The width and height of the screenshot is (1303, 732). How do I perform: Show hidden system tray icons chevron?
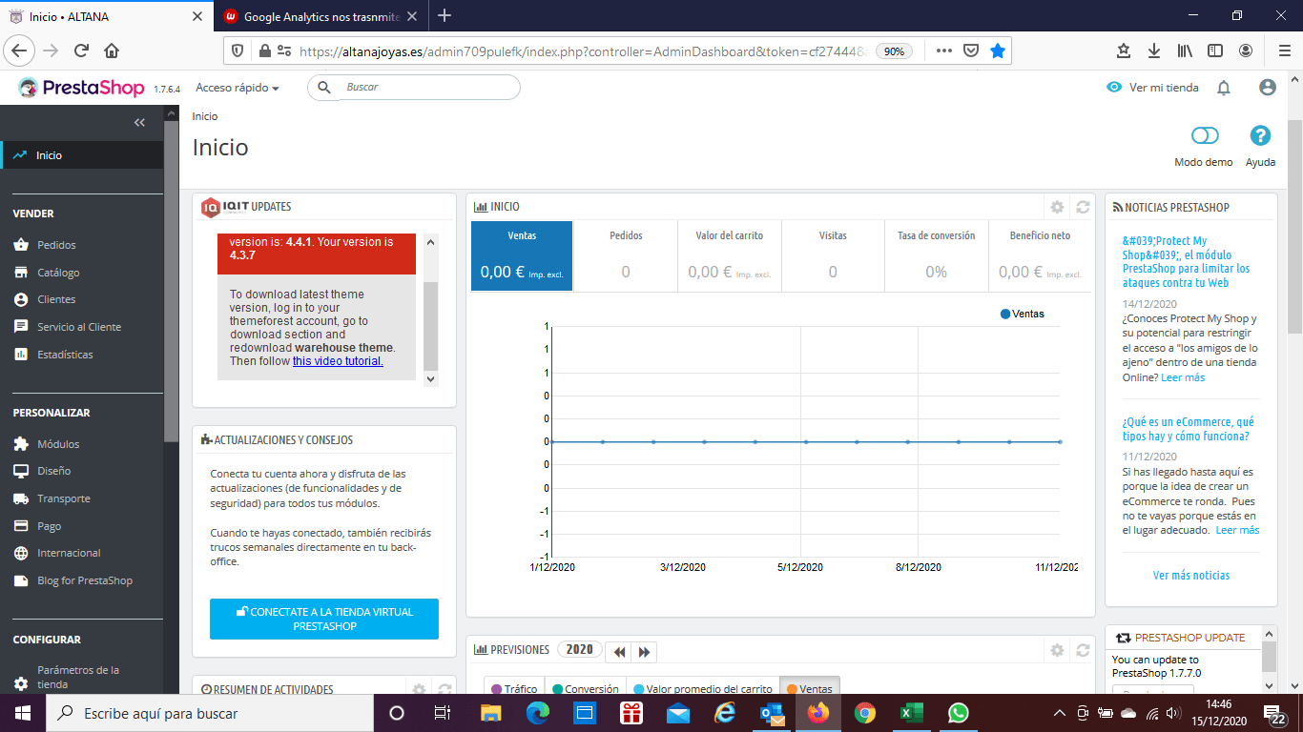pos(1060,713)
